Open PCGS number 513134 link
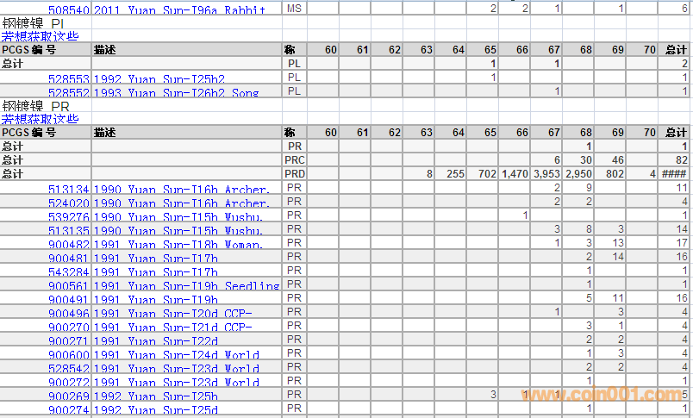This screenshot has height=418, width=693. pyautogui.click(x=69, y=189)
